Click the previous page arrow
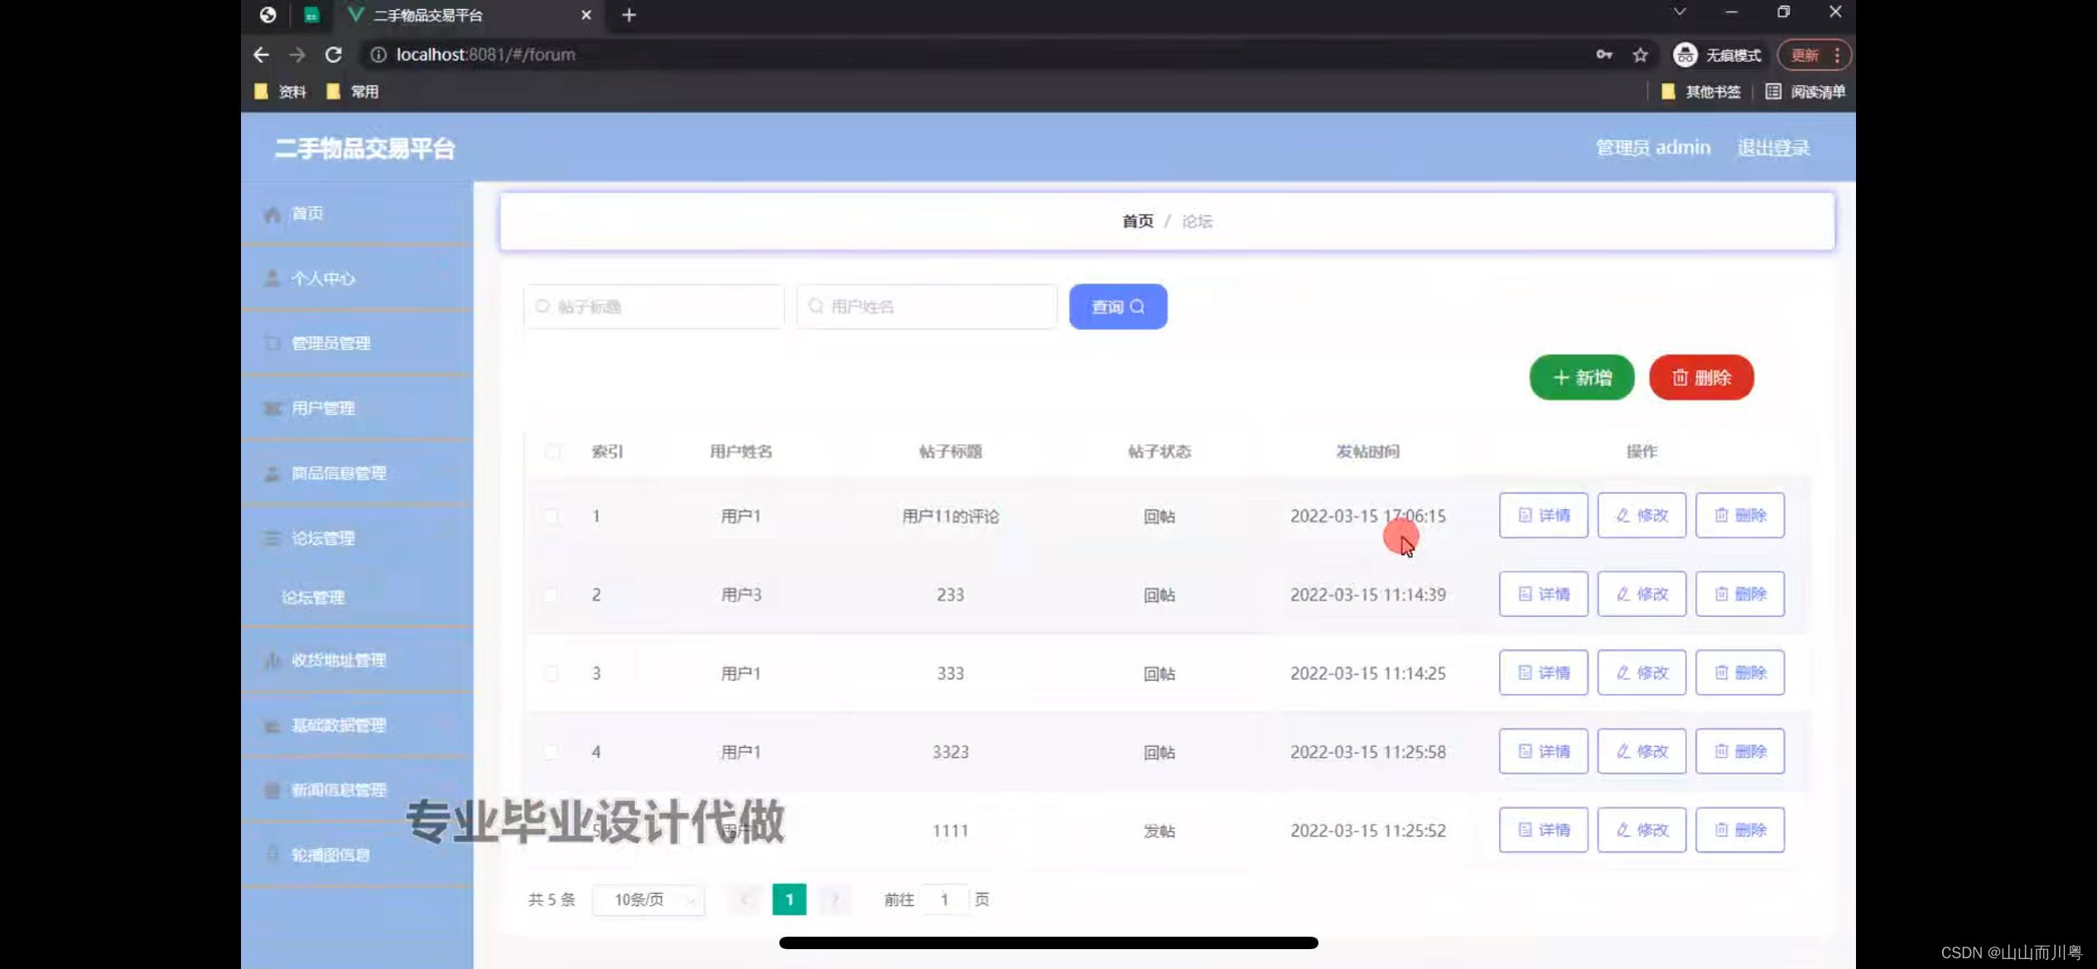Viewport: 2097px width, 969px height. (745, 899)
